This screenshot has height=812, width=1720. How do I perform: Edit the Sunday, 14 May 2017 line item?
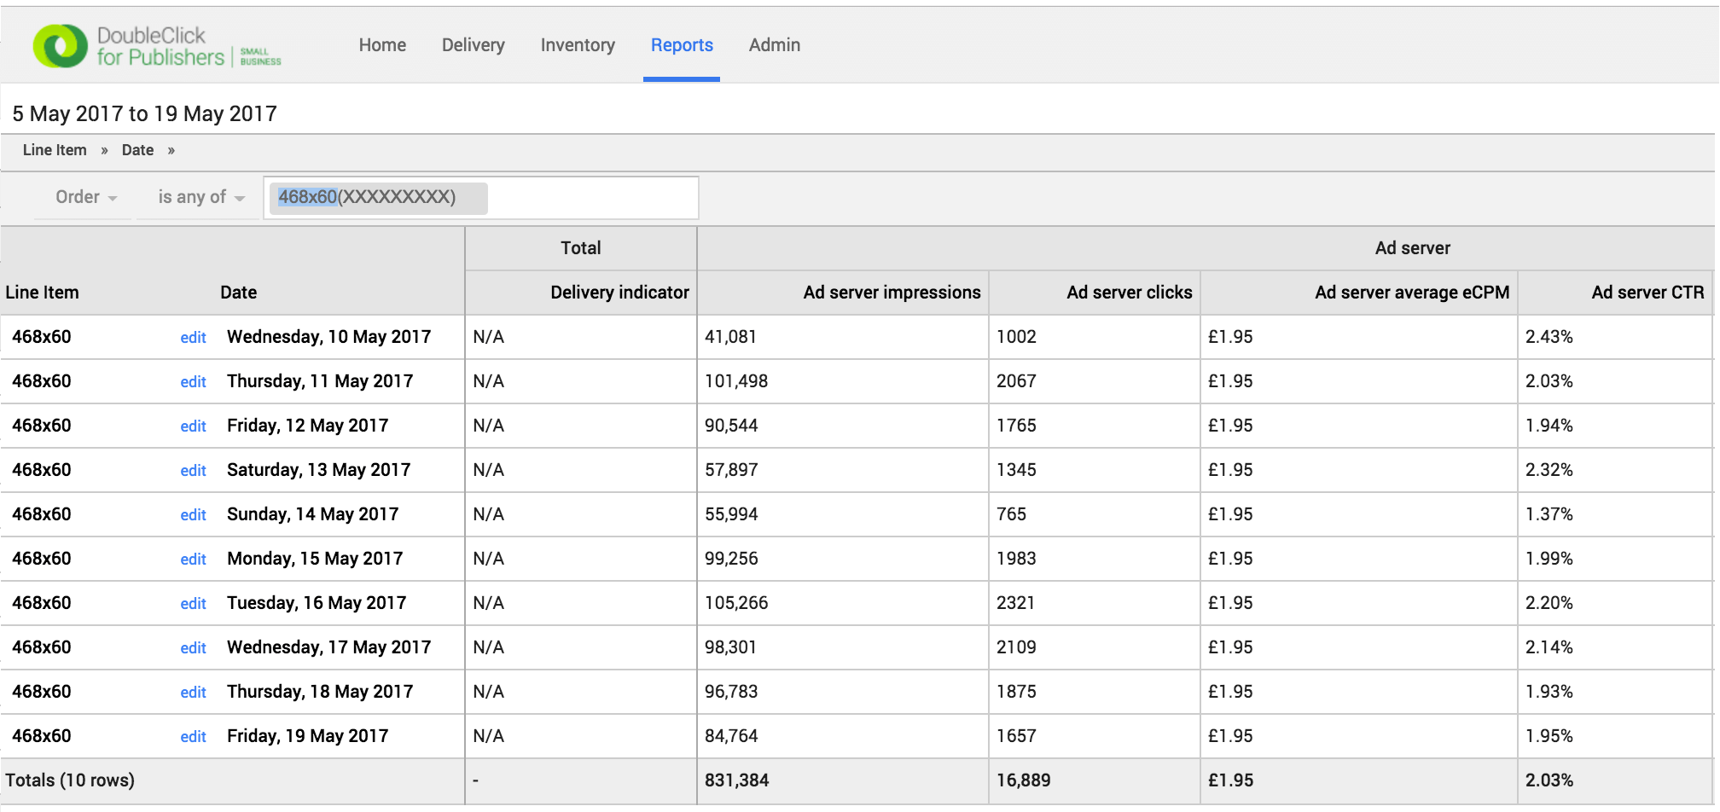click(193, 515)
